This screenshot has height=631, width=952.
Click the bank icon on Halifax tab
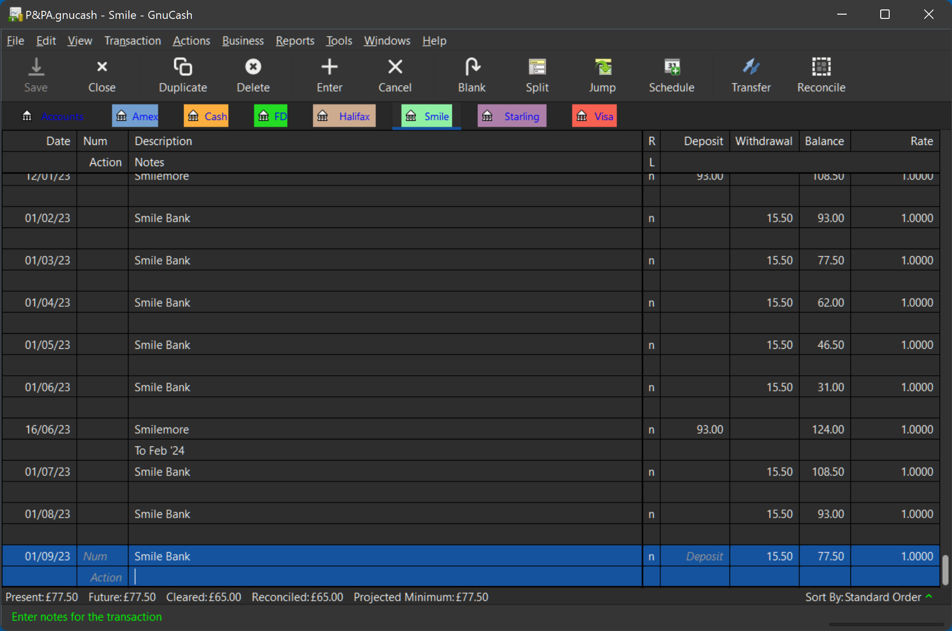point(323,116)
